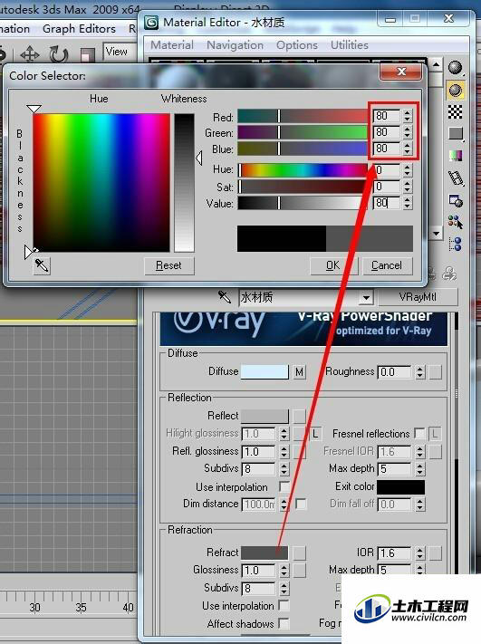Toggle the Fresnel IOR lock L button
Image resolution: width=481 pixels, height=644 pixels.
435,434
